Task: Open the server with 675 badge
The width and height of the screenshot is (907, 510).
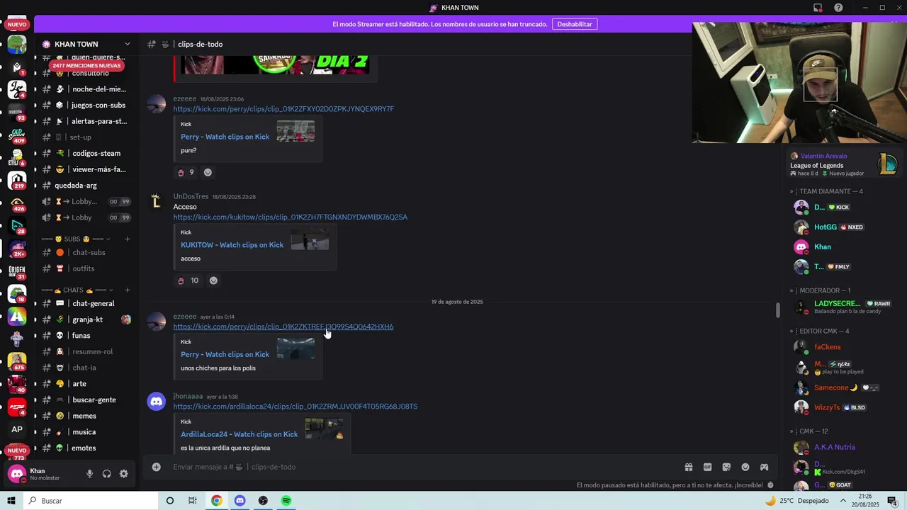Action: [17, 361]
